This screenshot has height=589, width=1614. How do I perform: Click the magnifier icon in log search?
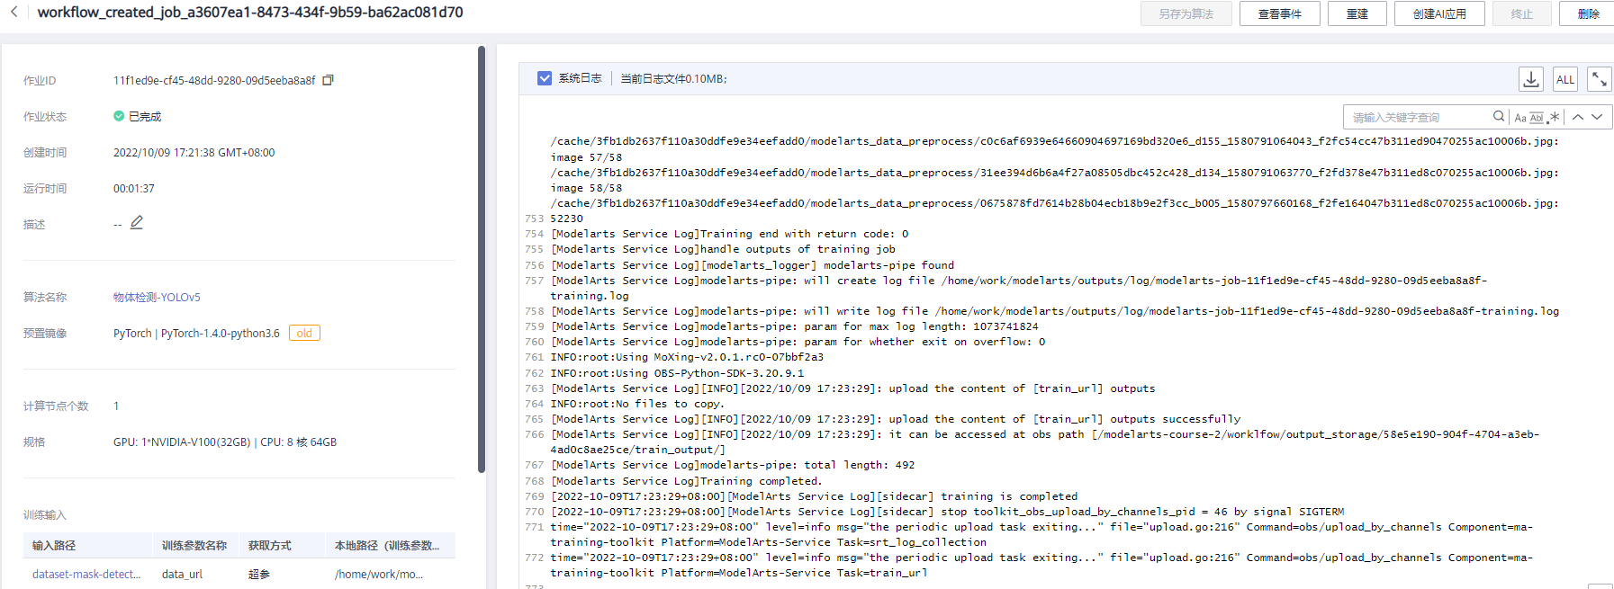[1499, 117]
